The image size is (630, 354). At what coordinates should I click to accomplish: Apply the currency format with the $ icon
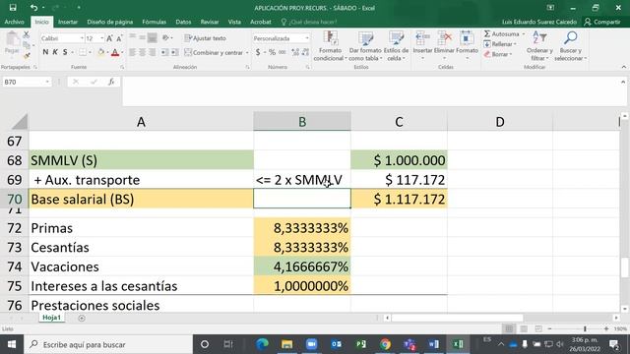point(258,52)
